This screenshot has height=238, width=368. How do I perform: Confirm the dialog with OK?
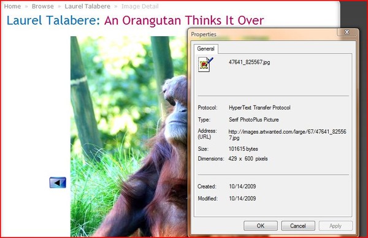click(x=261, y=226)
